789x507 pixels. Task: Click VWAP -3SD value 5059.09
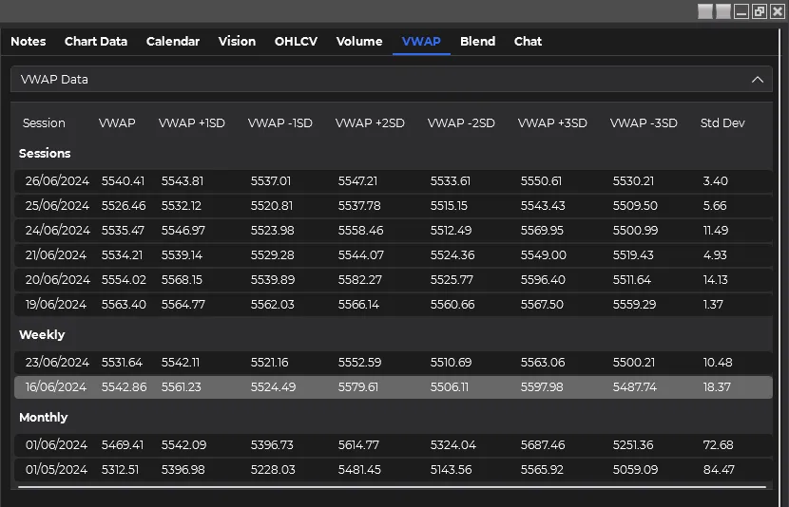click(635, 469)
